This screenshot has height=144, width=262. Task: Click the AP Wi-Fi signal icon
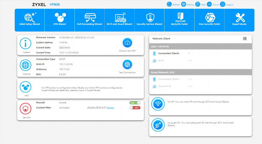158,104
